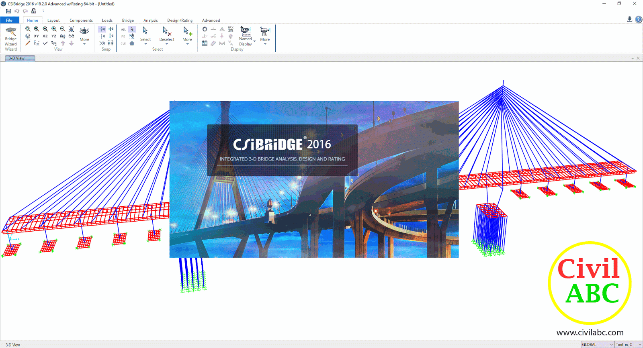
Task: Go to the Analysis ribbon tab
Action: (151, 20)
